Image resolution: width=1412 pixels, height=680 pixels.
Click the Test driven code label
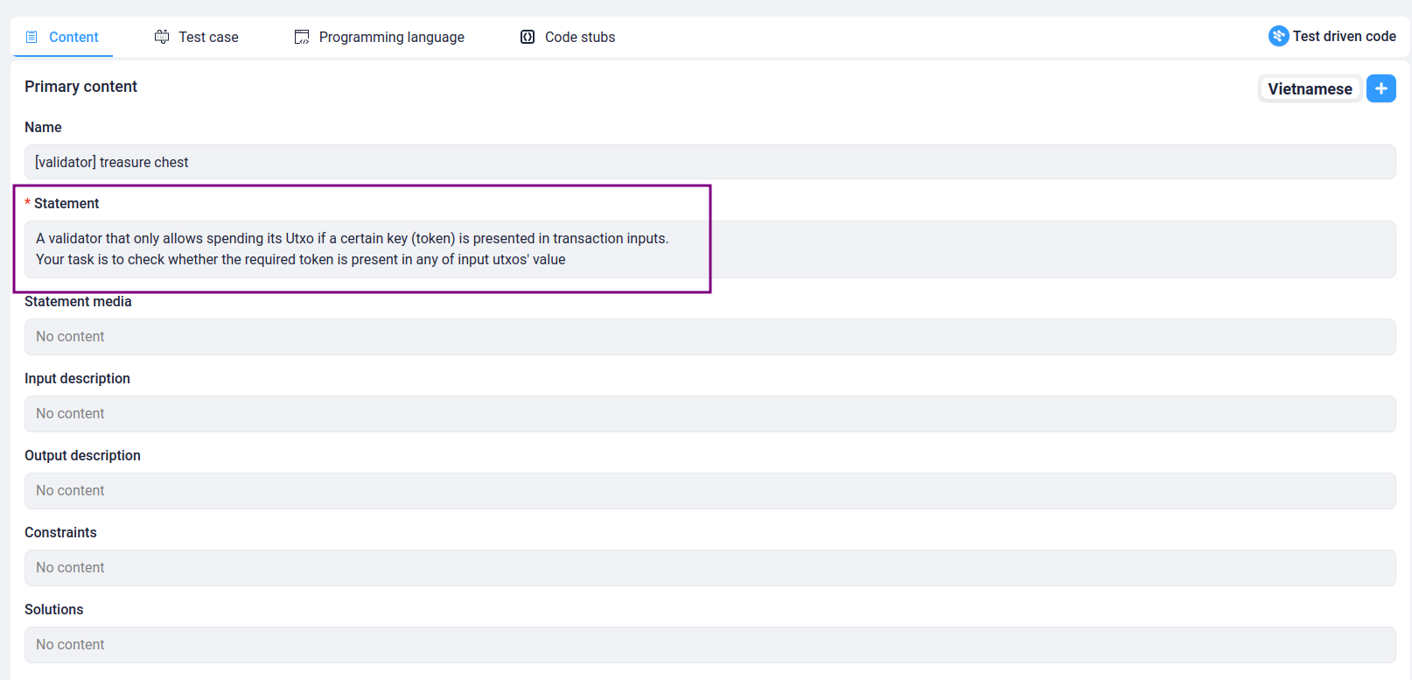[x=1344, y=36]
